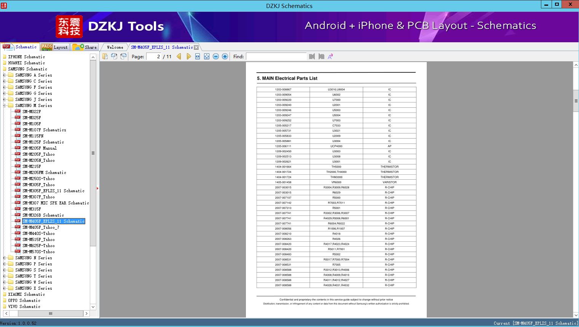Click the PDF icon beside SM-M022F

click(18, 112)
